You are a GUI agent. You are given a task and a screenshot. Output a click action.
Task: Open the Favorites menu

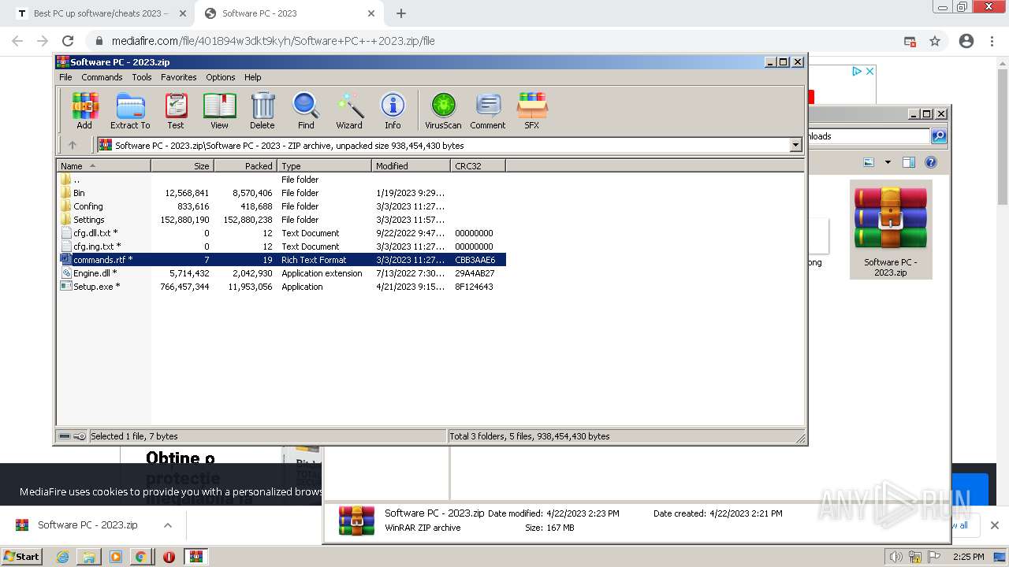pyautogui.click(x=179, y=77)
